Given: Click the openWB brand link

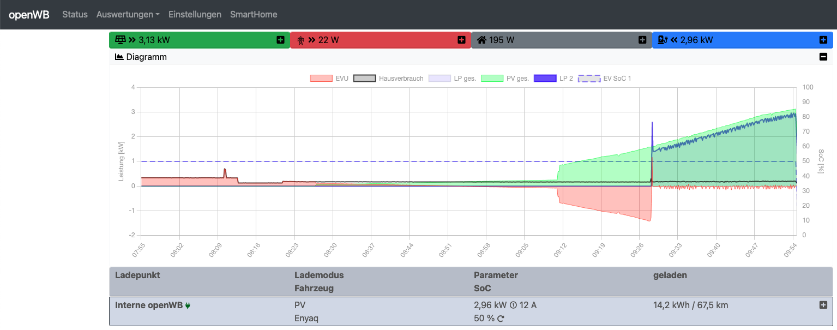Looking at the screenshot, I should 29,15.
